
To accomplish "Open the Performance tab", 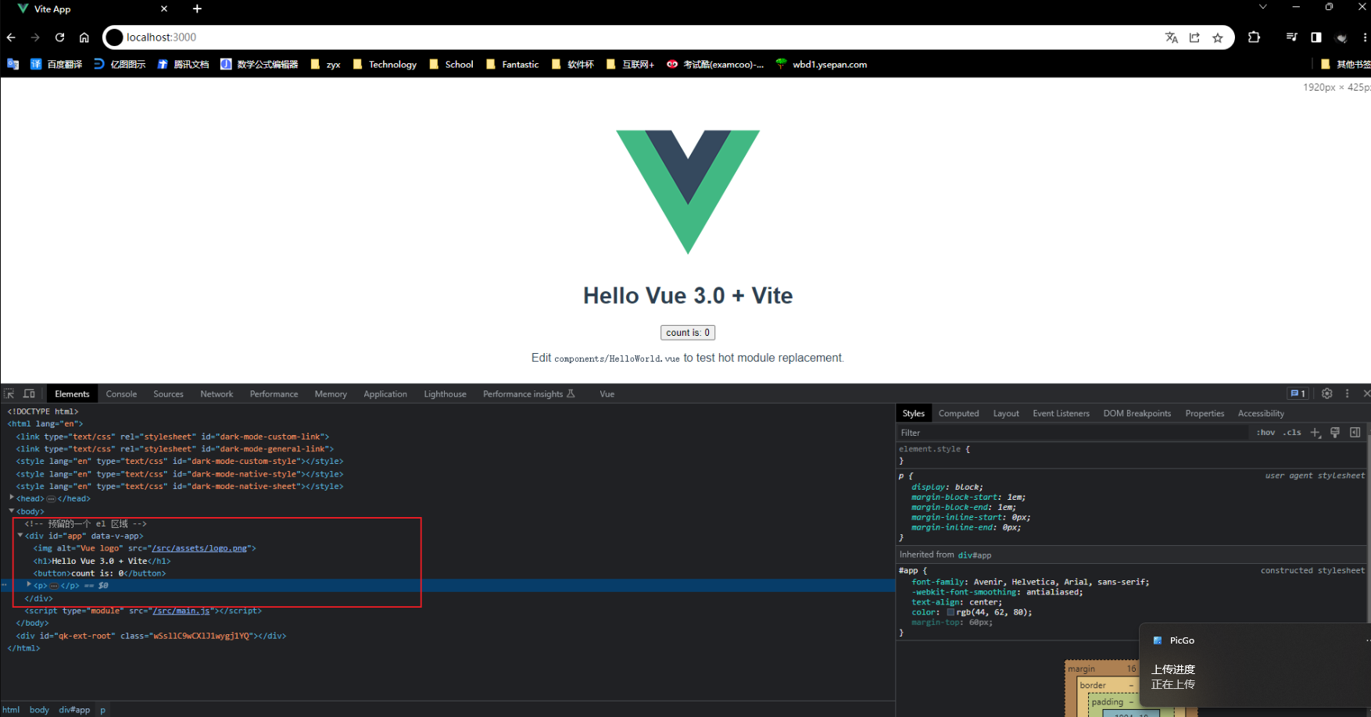I will click(274, 394).
